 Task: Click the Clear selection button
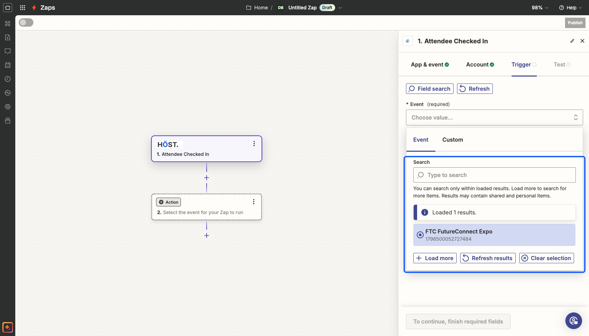coord(547,258)
